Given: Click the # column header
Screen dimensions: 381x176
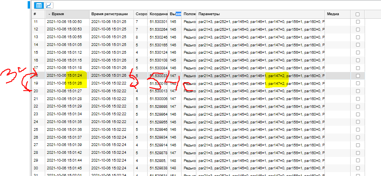Looking at the screenshot, I should coord(38,14).
